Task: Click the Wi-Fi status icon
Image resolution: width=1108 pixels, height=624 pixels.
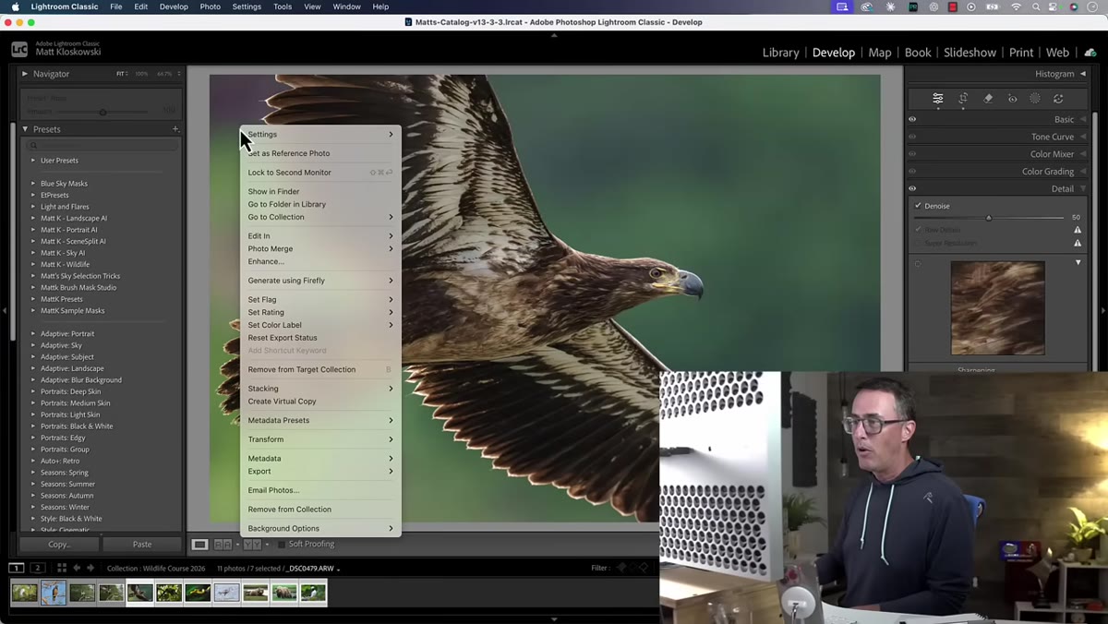Action: (1016, 6)
